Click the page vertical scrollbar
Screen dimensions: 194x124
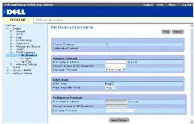click(192, 74)
